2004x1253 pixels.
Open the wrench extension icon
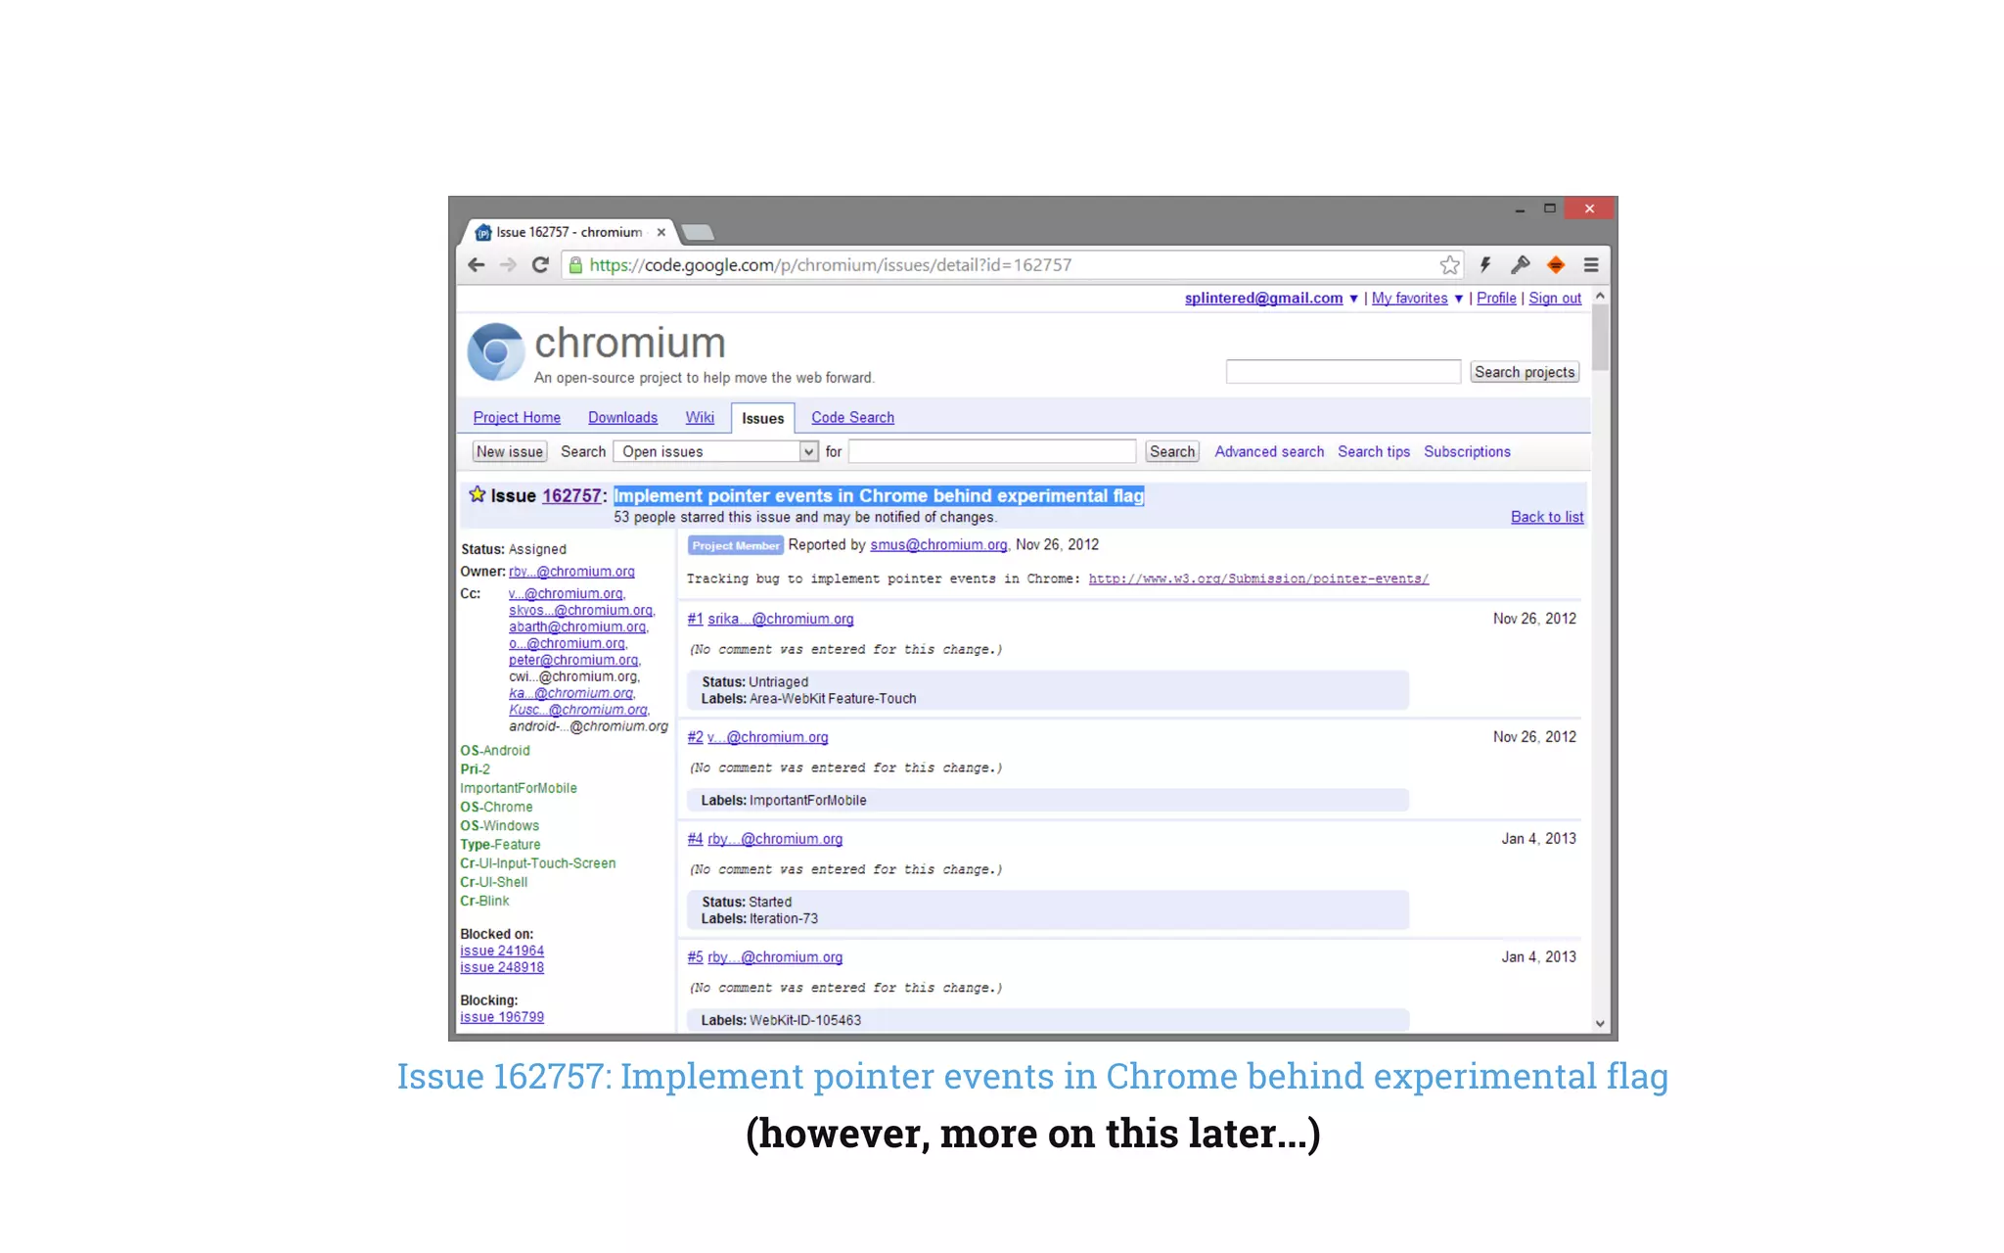click(1520, 265)
